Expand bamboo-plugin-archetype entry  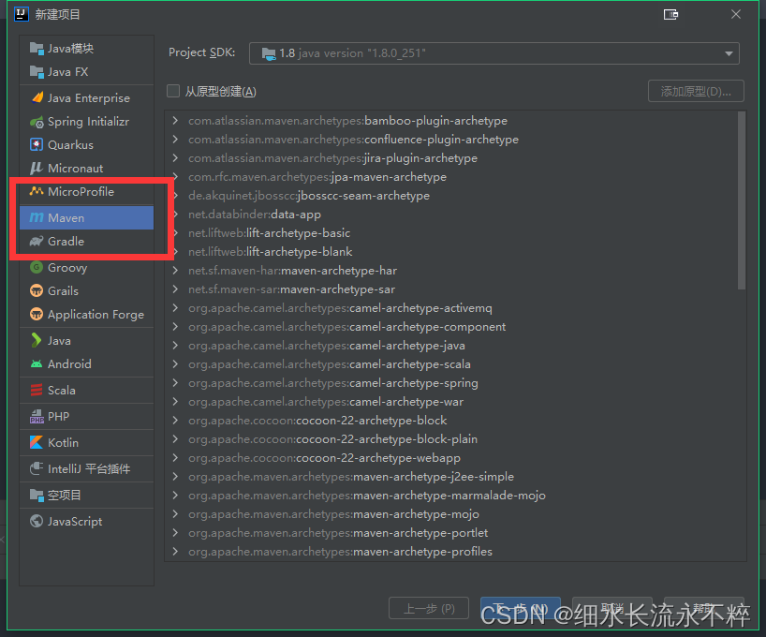[x=175, y=120]
